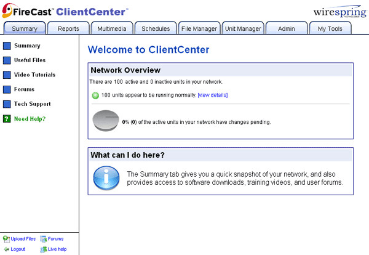Click the Live help person icon
The image size is (369, 255).
(x=44, y=249)
